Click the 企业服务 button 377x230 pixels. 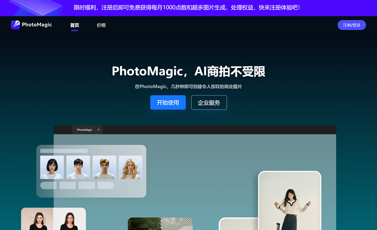[209, 103]
